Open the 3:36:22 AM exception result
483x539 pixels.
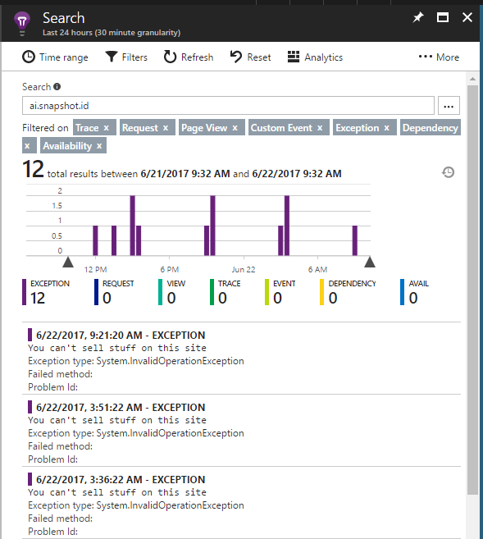point(241,504)
